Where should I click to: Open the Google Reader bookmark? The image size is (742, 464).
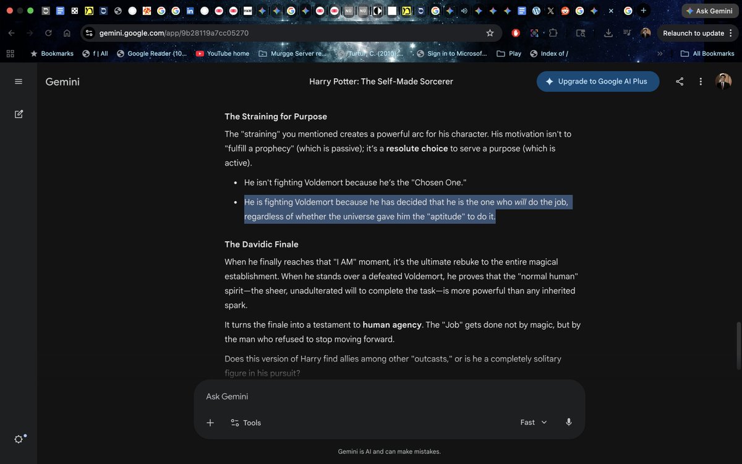(151, 54)
